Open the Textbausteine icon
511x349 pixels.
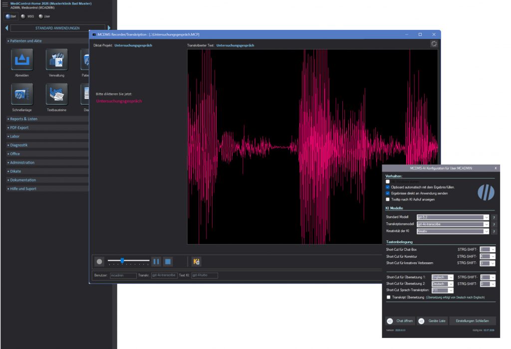(56, 94)
